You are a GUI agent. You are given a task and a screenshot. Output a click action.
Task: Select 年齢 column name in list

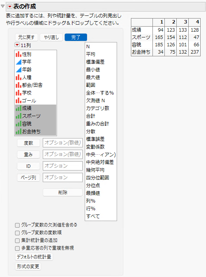[x=27, y=69]
